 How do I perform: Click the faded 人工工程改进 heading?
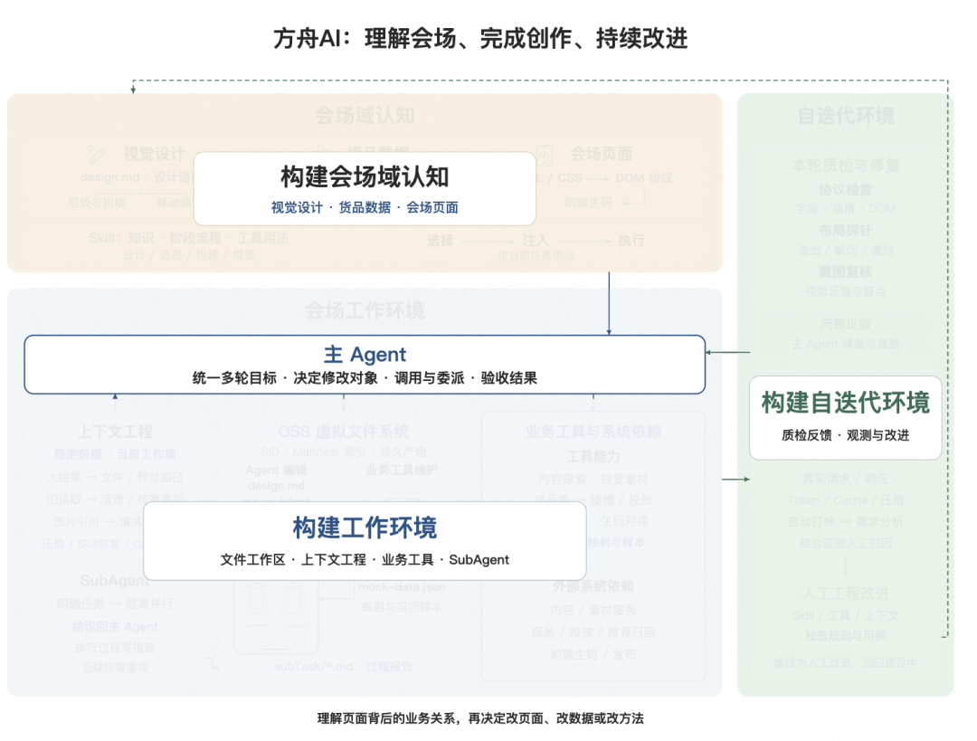pyautogui.click(x=846, y=594)
